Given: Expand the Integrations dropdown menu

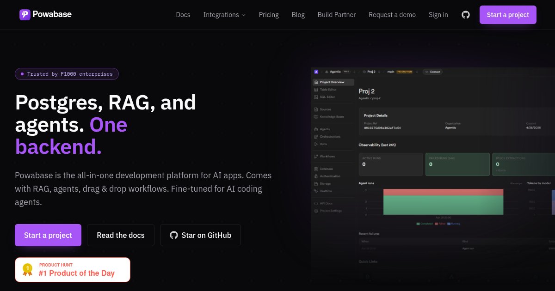Looking at the screenshot, I should [224, 15].
